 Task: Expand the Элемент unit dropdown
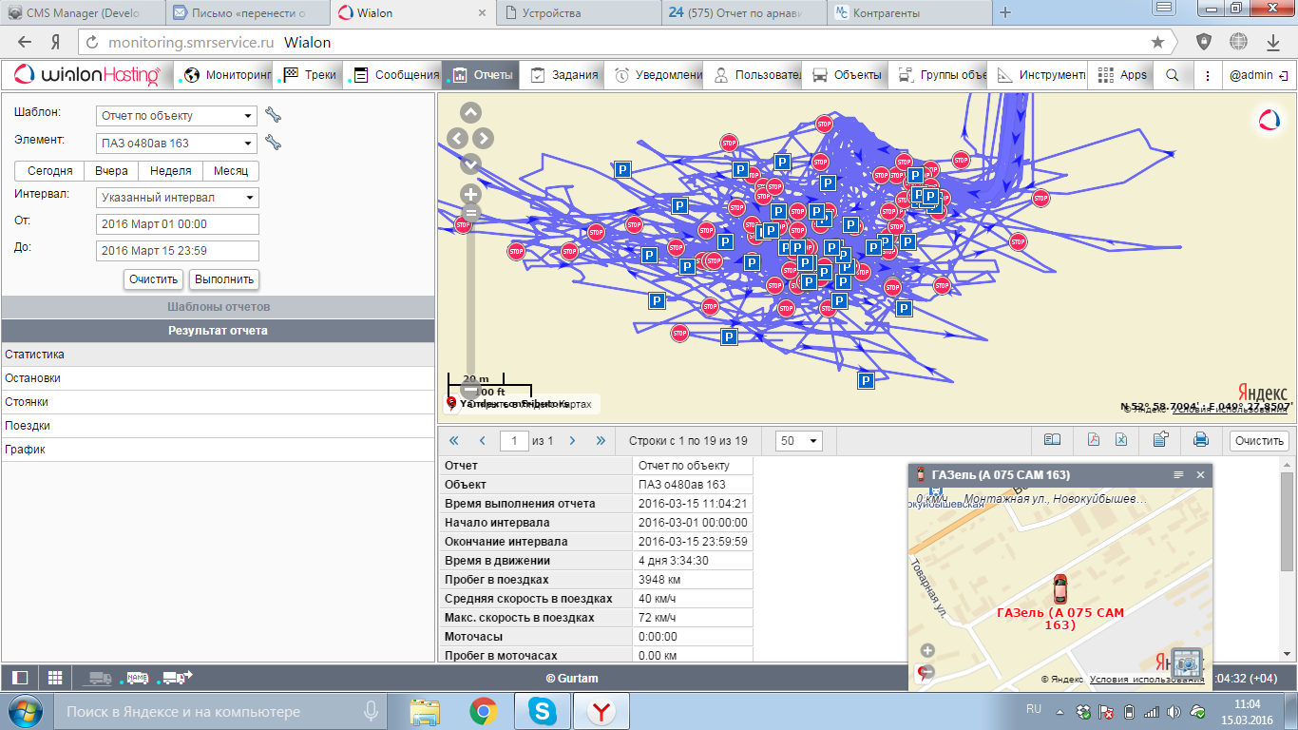point(177,144)
